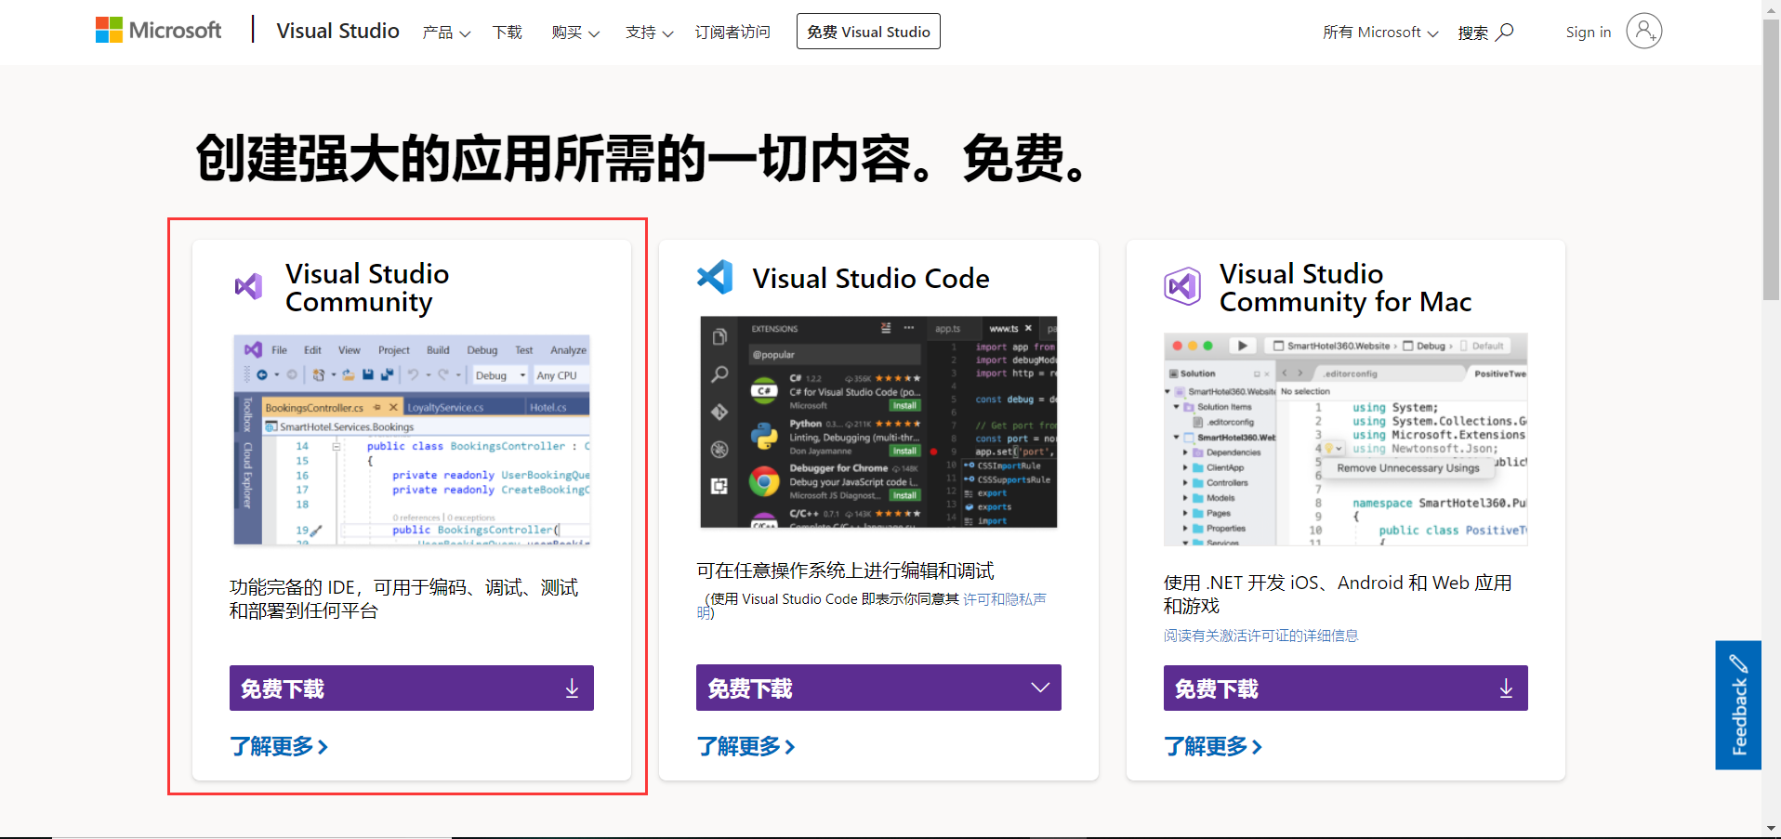Open the Feedback panel on the right edge
The height and width of the screenshot is (839, 1781).
pos(1737,704)
